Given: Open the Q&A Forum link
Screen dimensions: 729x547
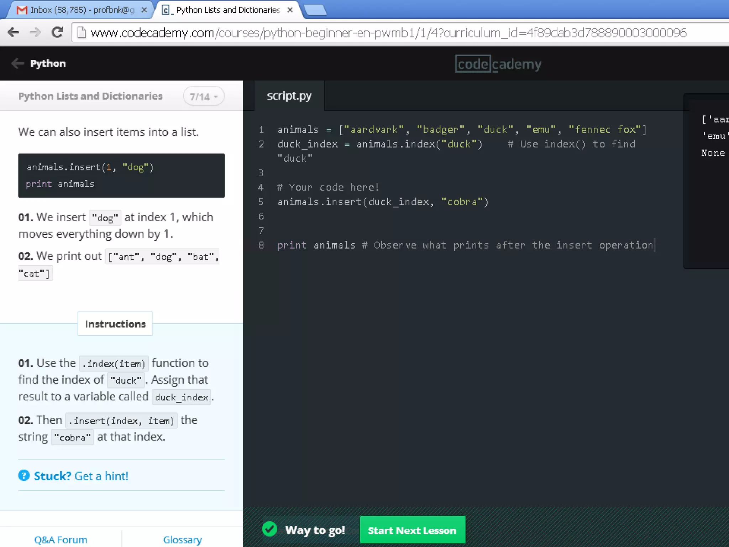Looking at the screenshot, I should 61,540.
